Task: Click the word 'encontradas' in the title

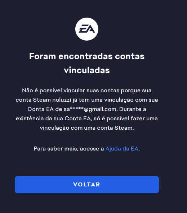Action: (x=85, y=56)
